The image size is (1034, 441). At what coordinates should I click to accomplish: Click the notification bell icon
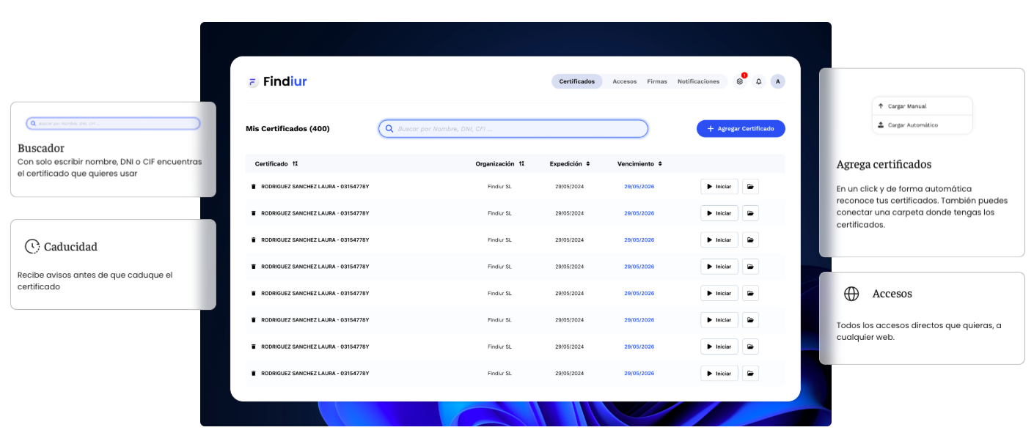pos(758,81)
